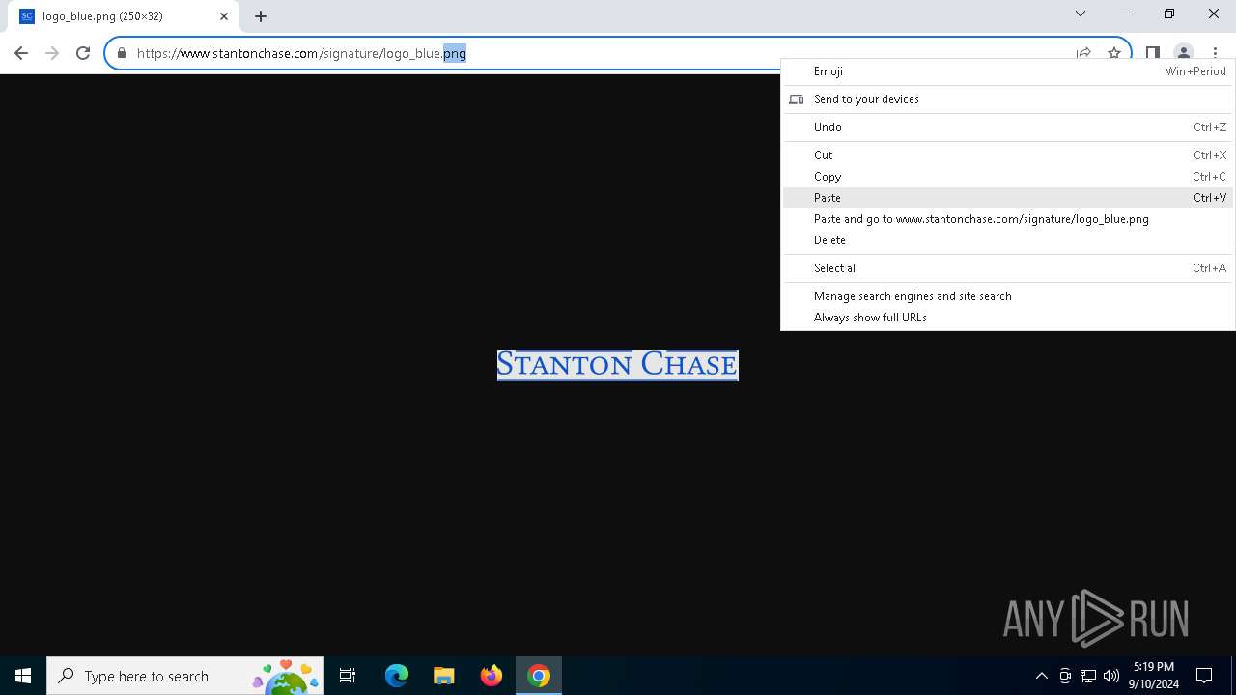Click the meet now tray icon
Viewport: 1236px width, 695px height.
pos(1065,676)
